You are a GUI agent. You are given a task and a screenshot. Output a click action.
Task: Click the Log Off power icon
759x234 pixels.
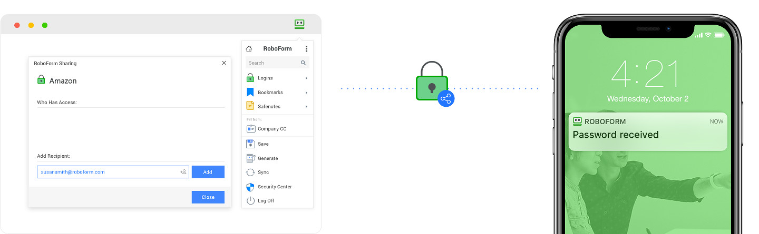(x=250, y=200)
